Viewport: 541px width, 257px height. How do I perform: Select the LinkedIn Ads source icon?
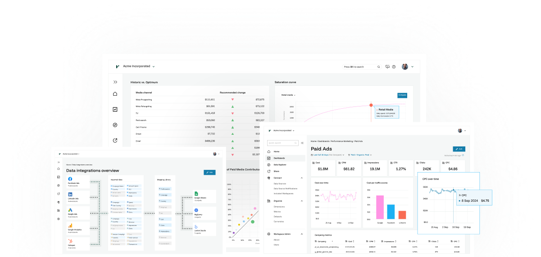[71, 194]
